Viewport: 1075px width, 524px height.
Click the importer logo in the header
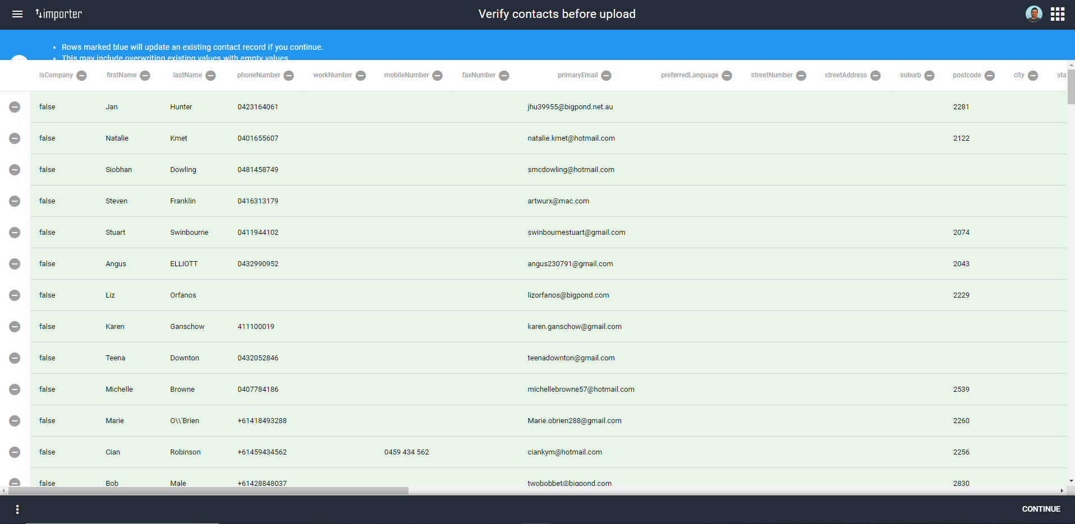point(58,14)
